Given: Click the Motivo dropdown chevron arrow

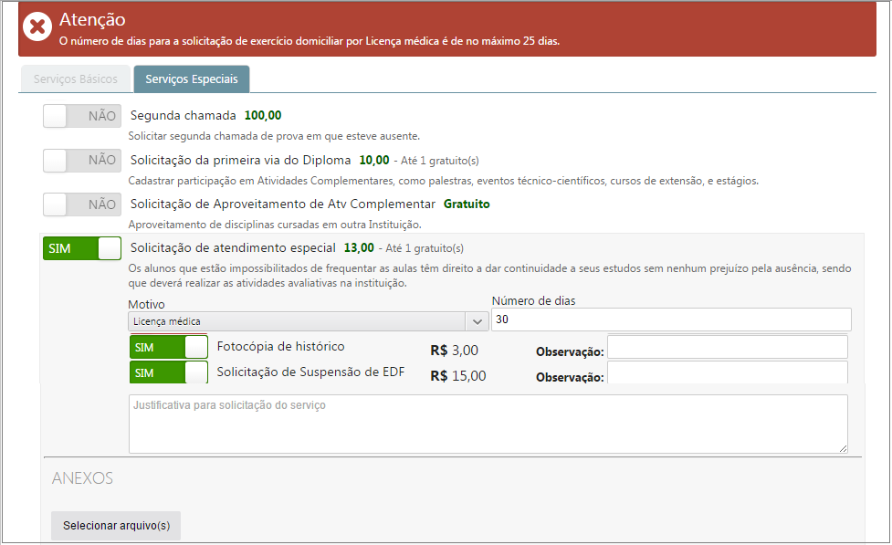Looking at the screenshot, I should tap(477, 321).
